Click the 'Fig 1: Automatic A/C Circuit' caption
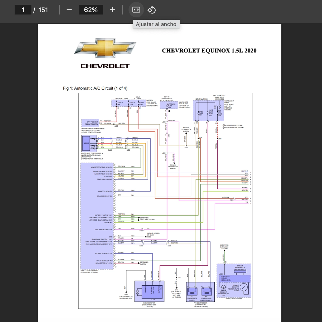 [95, 88]
